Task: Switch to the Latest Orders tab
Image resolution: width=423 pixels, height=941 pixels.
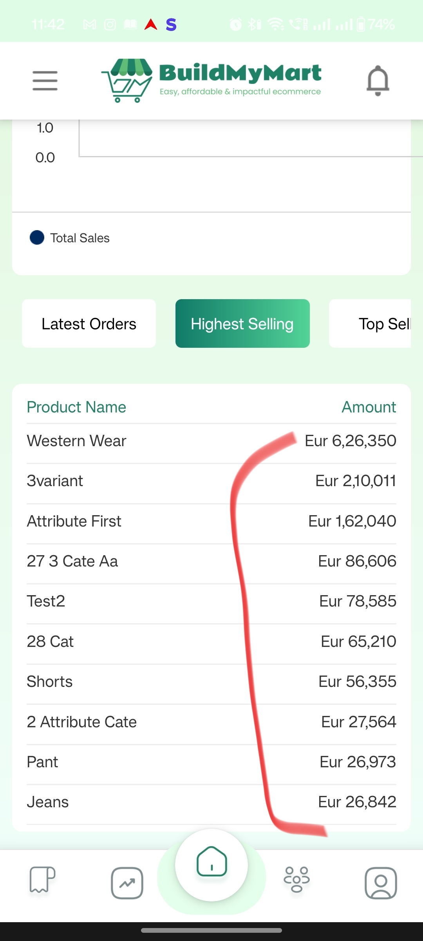Action: pos(89,323)
